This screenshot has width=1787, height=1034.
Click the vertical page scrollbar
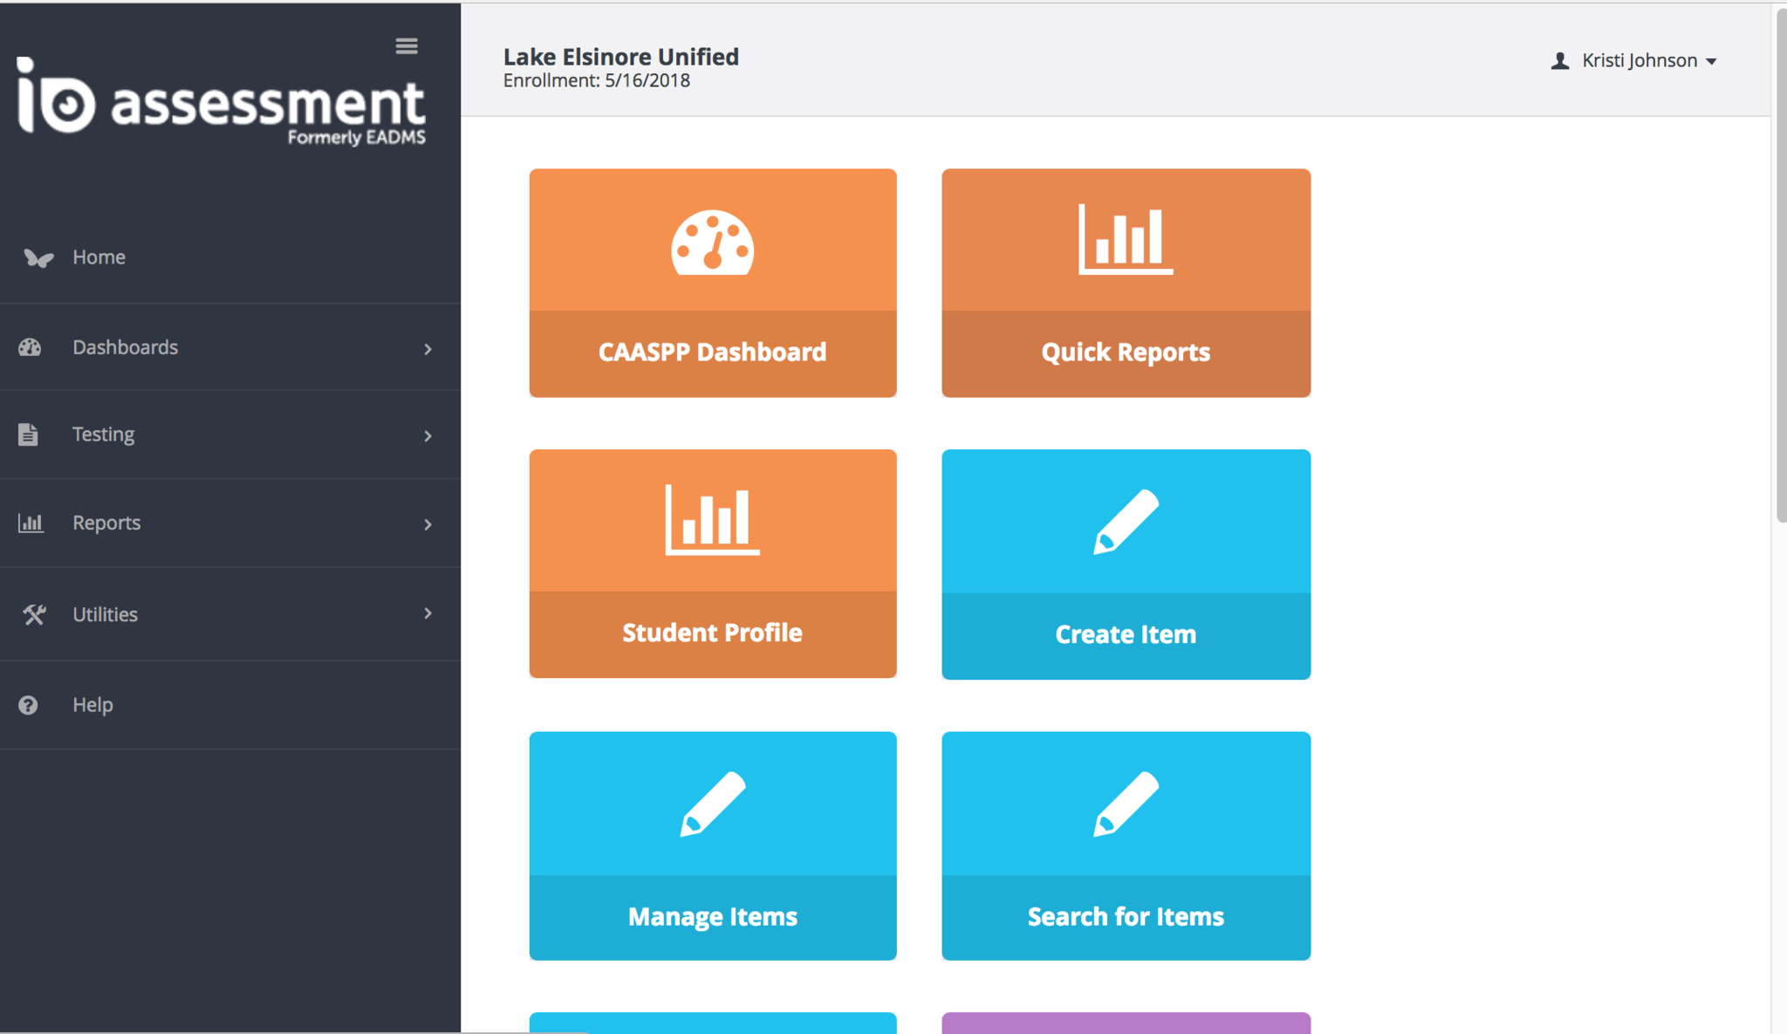[1780, 262]
